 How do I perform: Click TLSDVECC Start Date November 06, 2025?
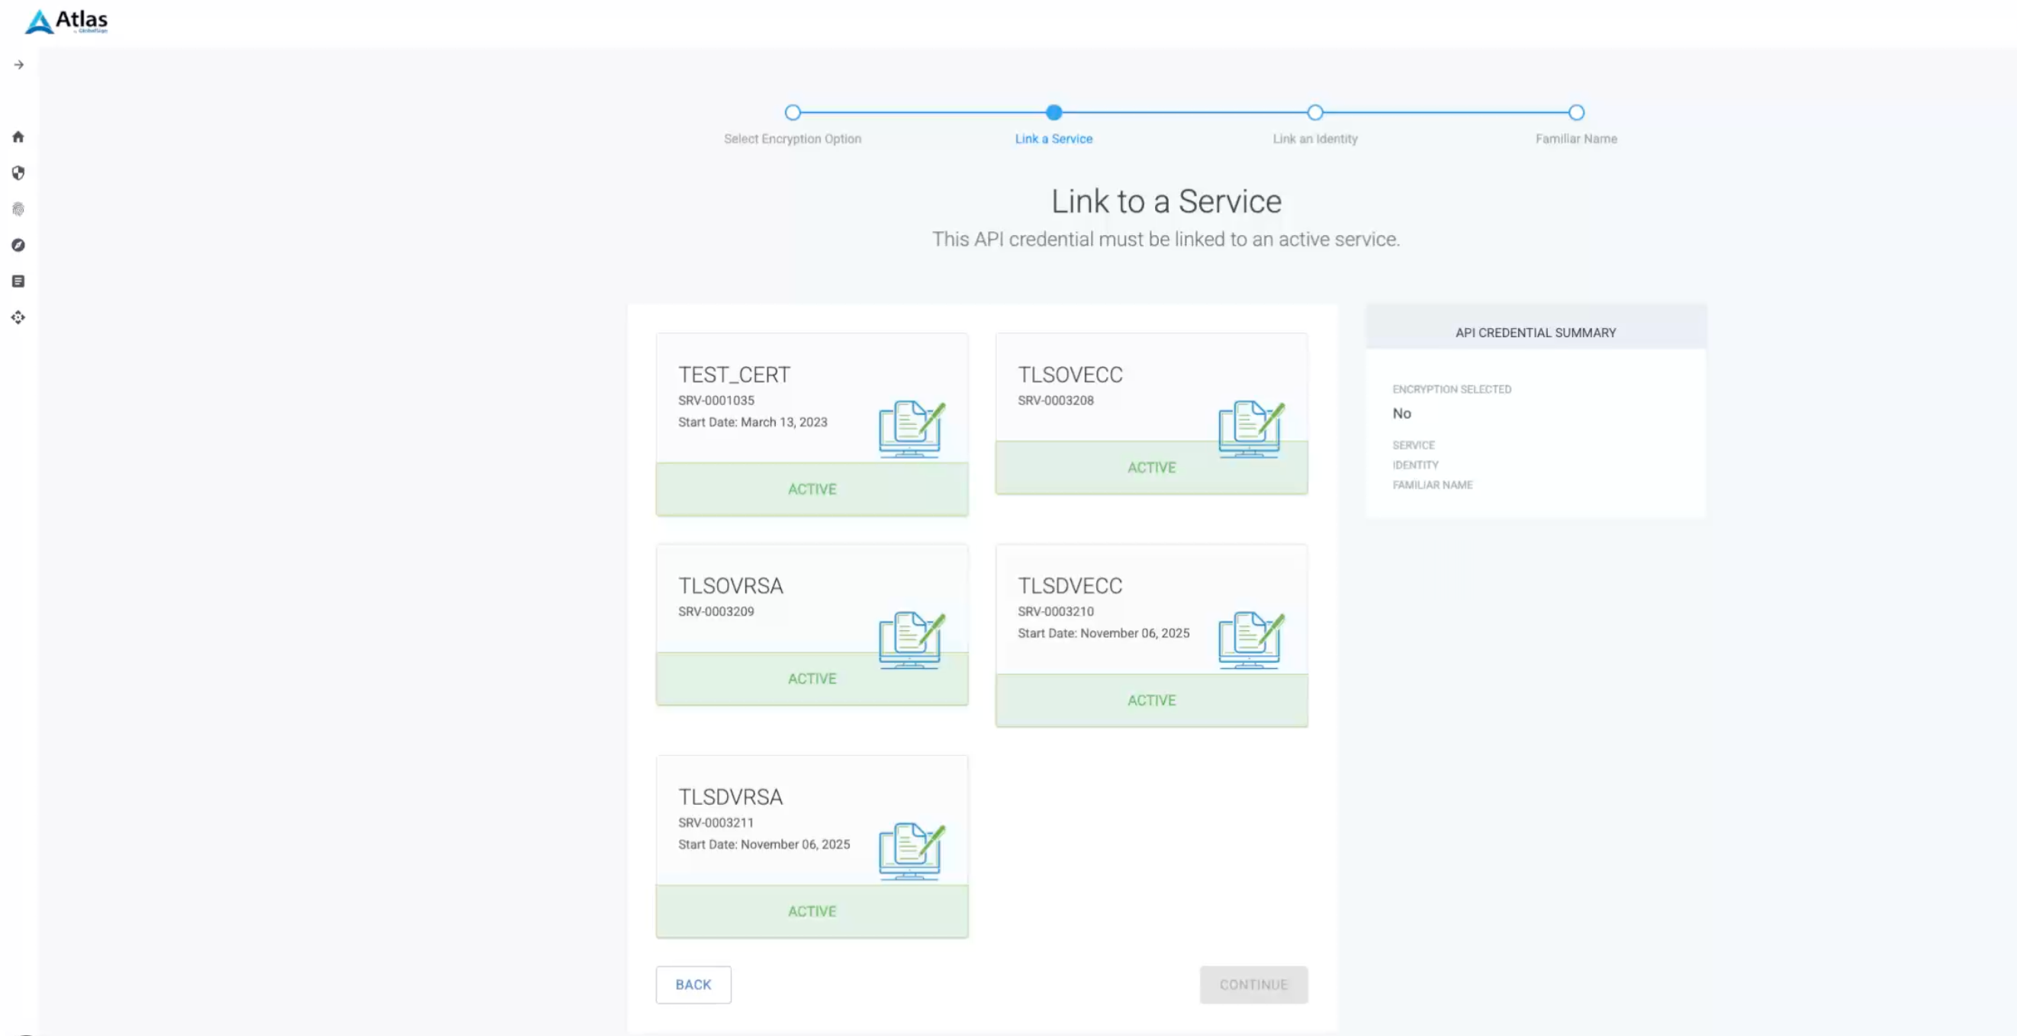point(1103,633)
